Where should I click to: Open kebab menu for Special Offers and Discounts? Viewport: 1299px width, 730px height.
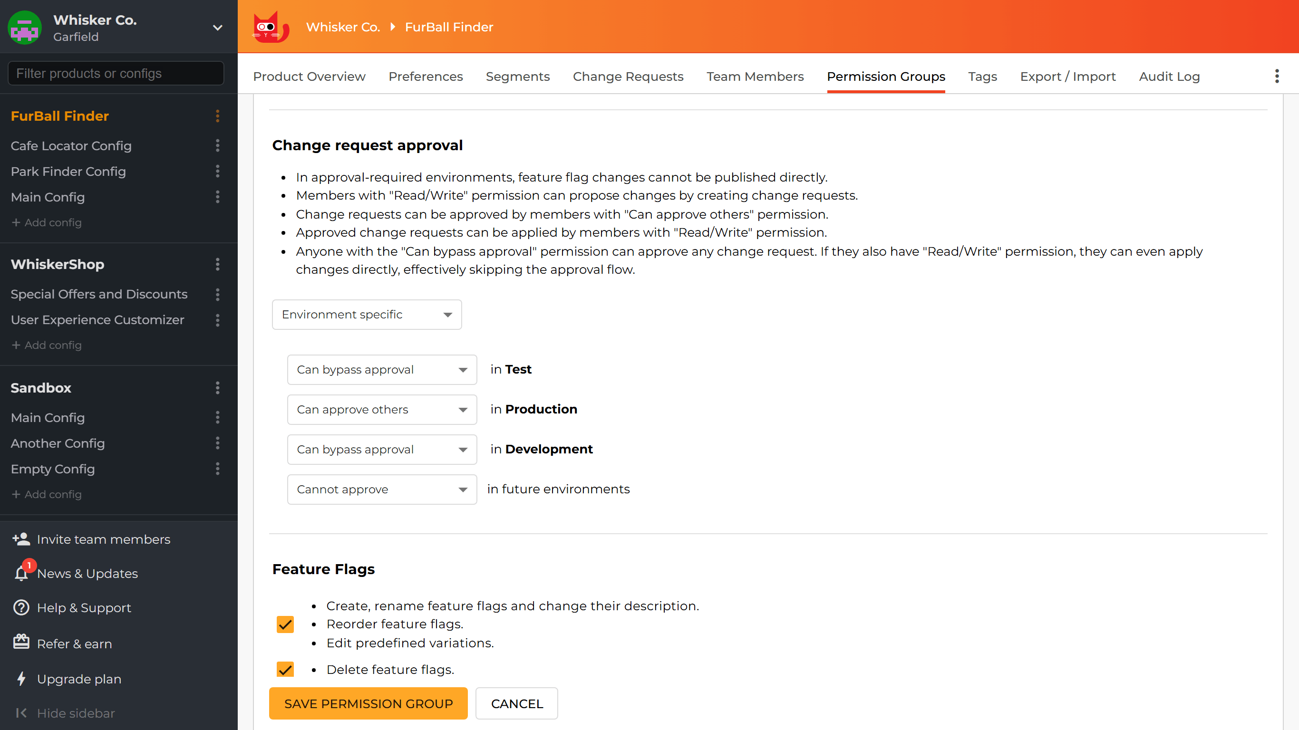[x=217, y=294]
